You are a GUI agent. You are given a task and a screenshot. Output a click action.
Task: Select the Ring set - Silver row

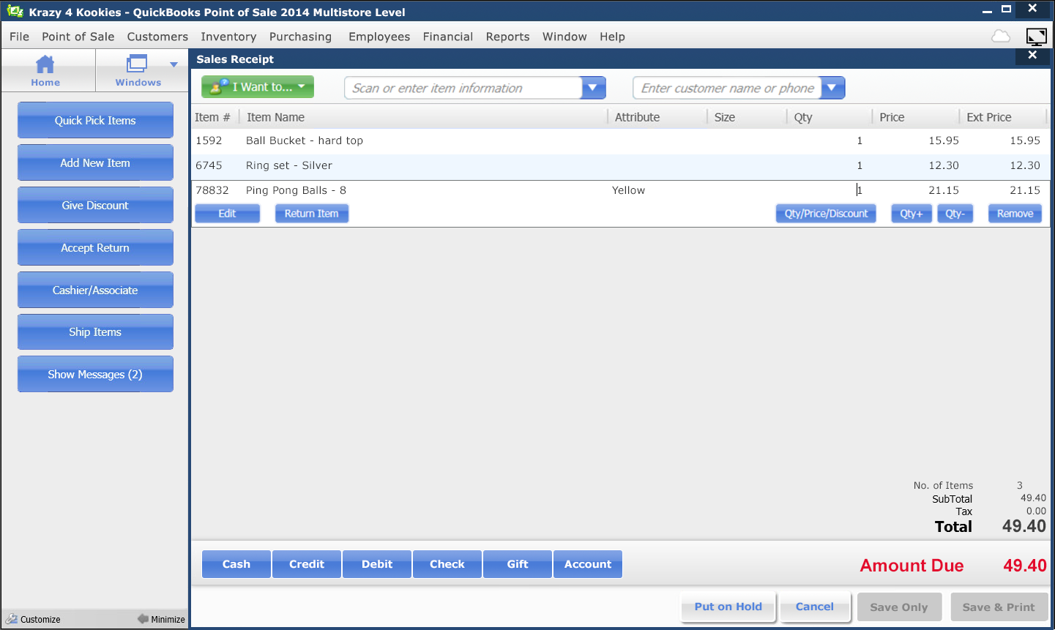pyautogui.click(x=620, y=165)
